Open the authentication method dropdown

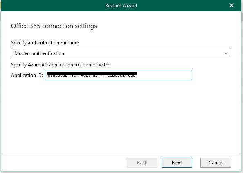[x=121, y=53]
